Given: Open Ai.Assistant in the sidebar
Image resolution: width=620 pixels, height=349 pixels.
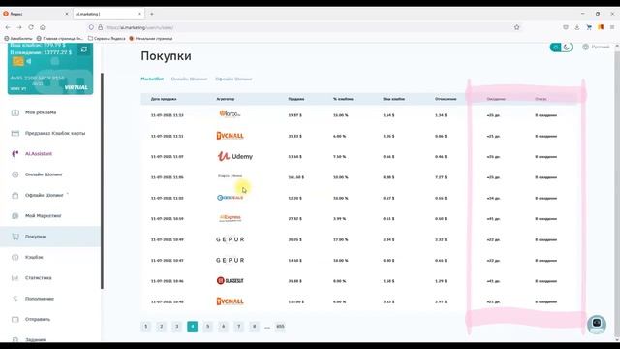Looking at the screenshot, I should (x=39, y=154).
